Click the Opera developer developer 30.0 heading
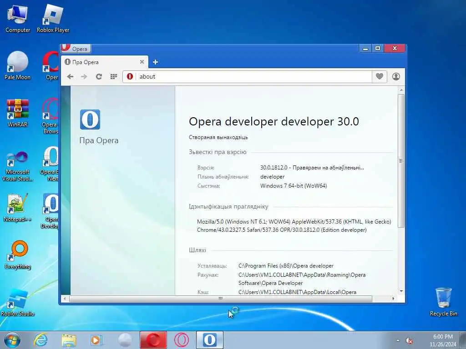The width and height of the screenshot is (466, 349). (274, 121)
